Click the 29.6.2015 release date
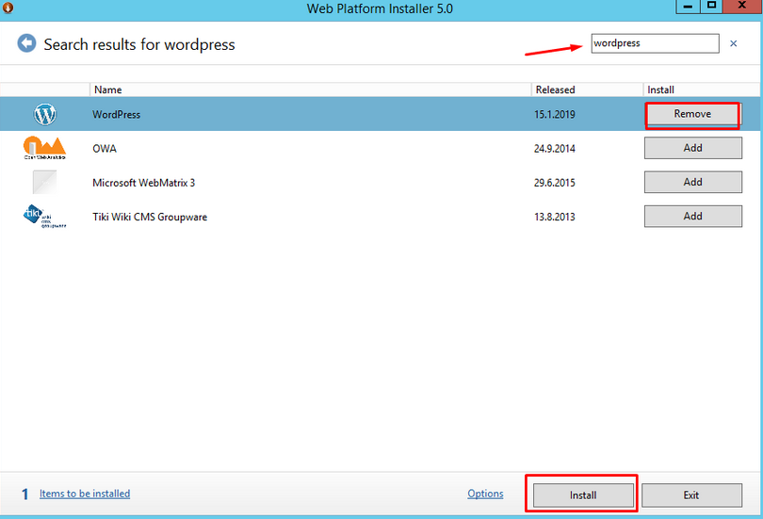The image size is (763, 519). (554, 183)
